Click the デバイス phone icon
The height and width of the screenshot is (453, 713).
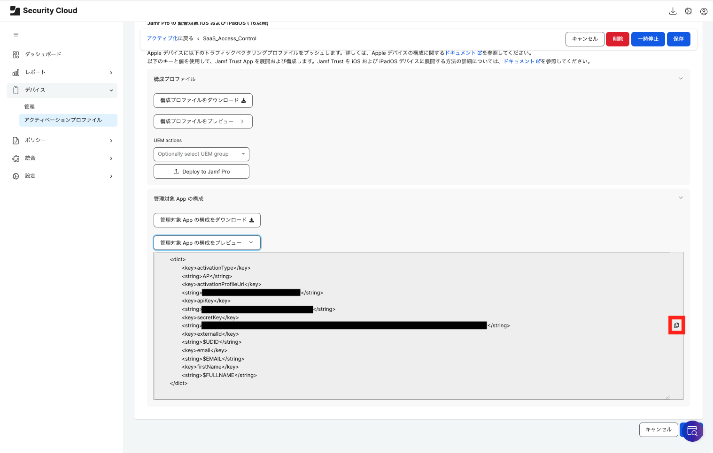tap(16, 90)
